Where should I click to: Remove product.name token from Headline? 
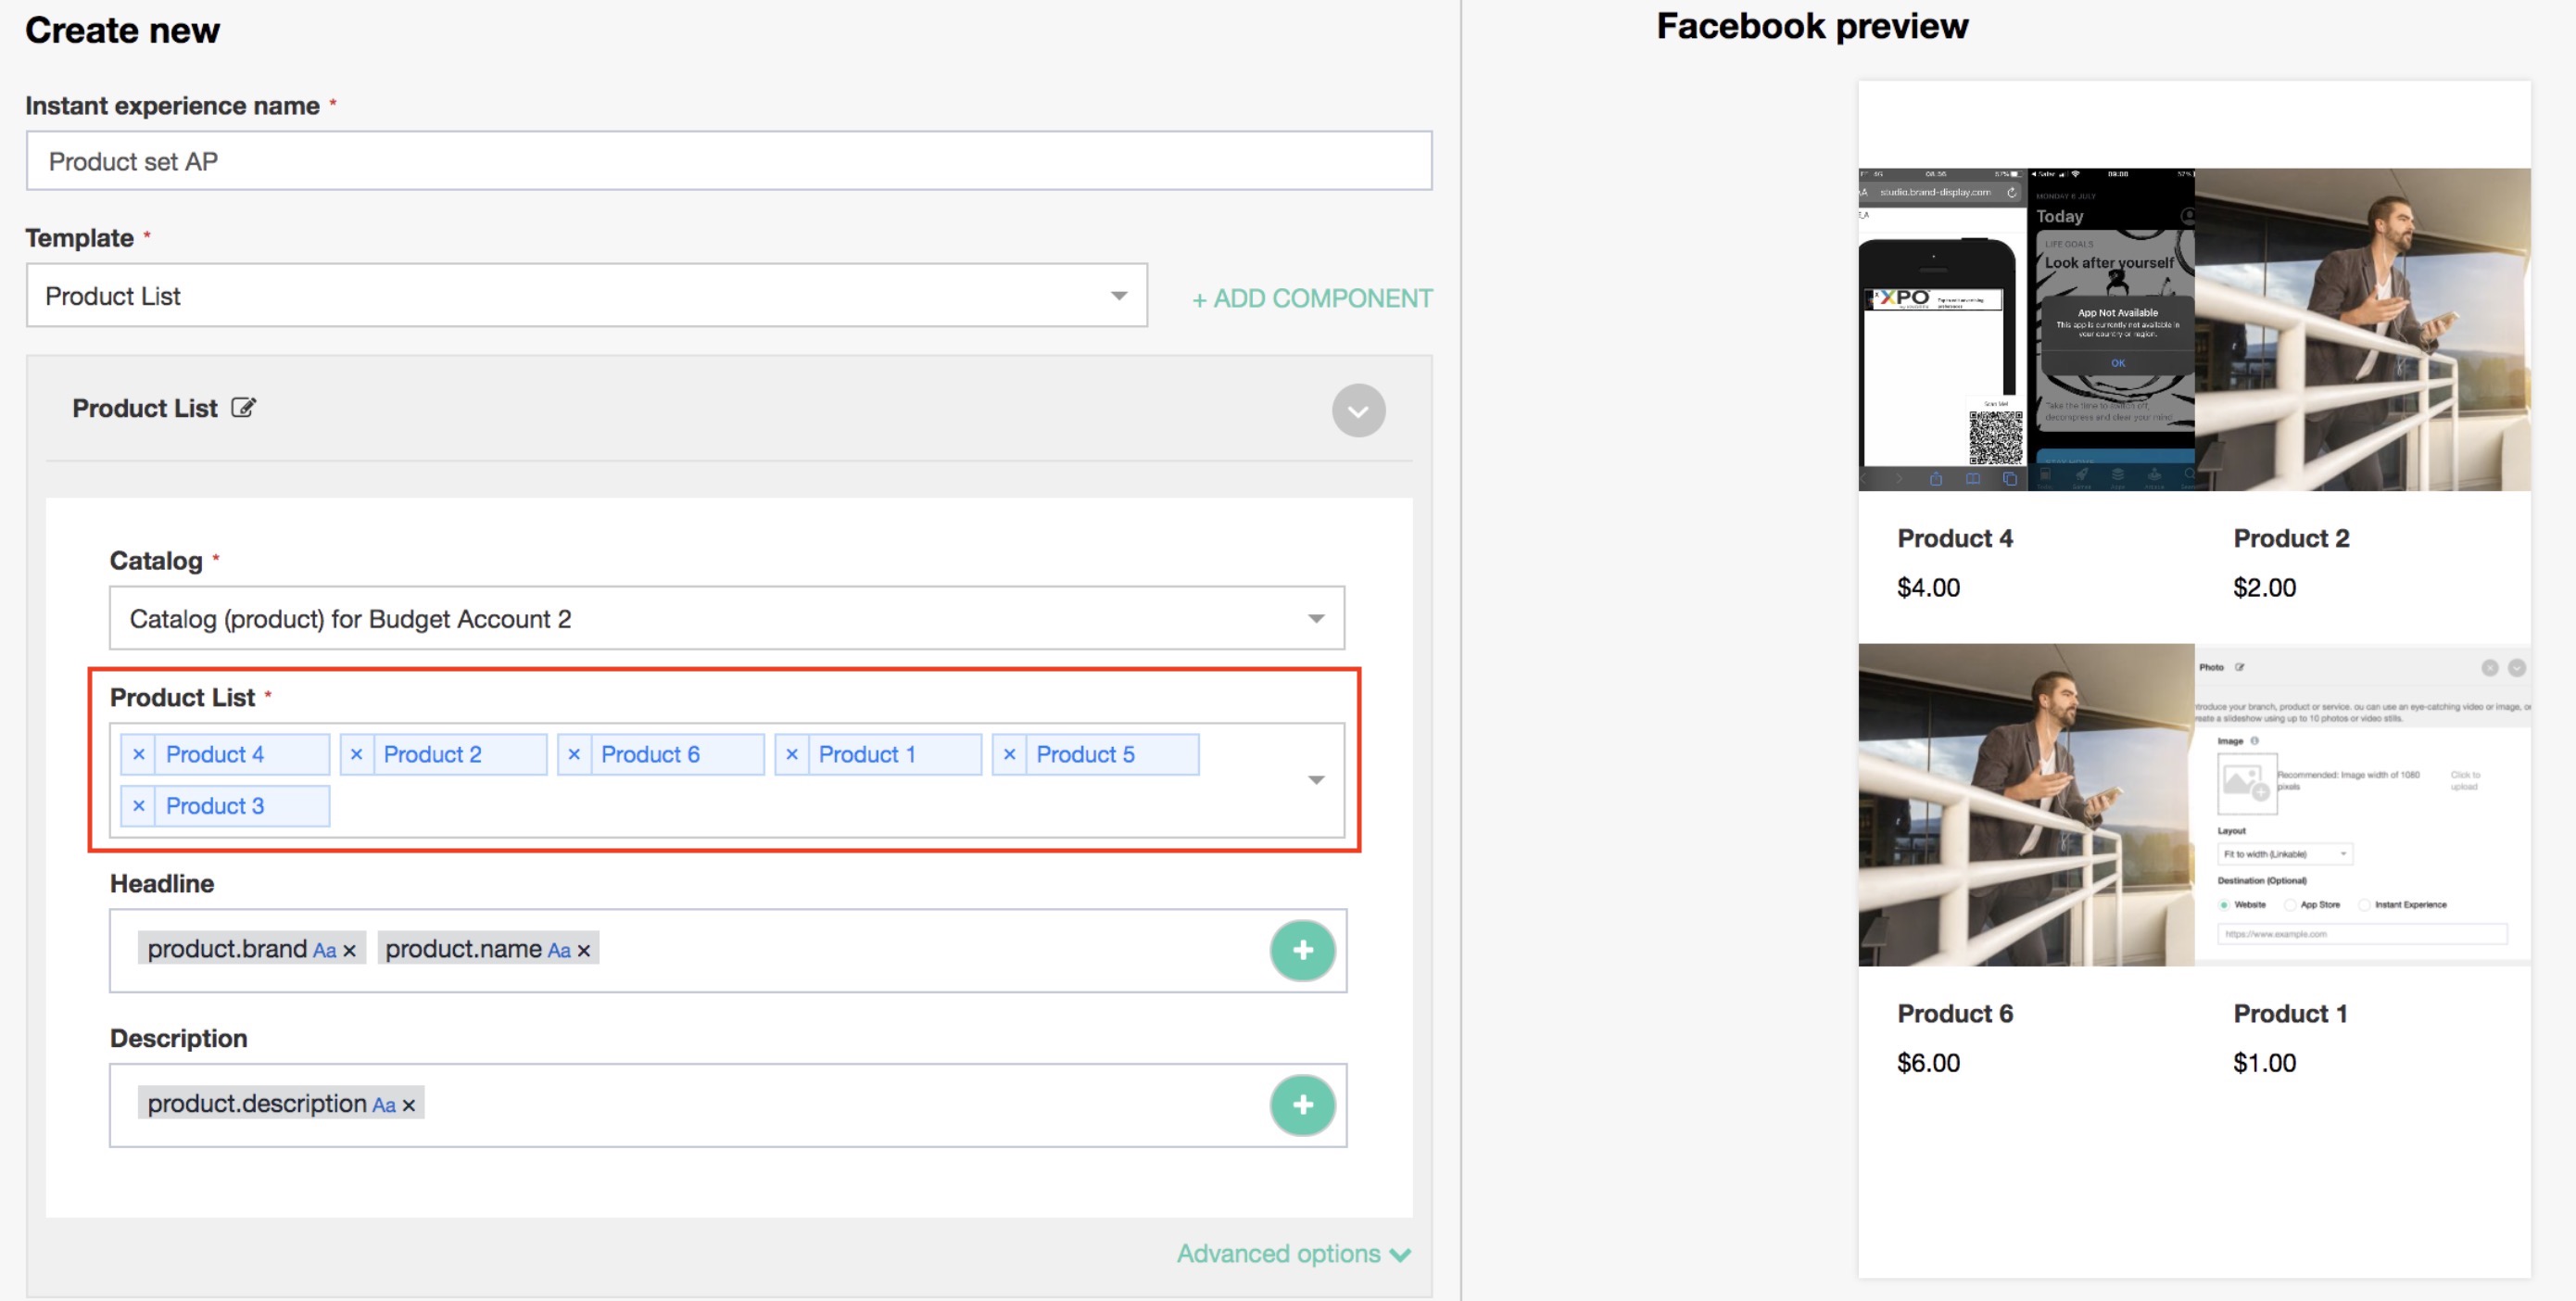tap(584, 951)
